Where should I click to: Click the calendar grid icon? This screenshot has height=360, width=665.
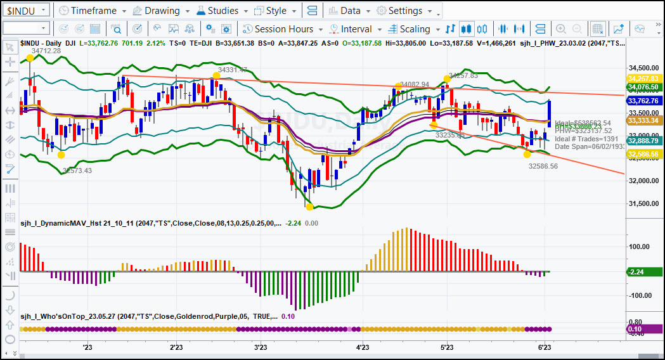point(95,29)
